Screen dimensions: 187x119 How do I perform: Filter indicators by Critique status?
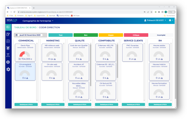pos(136,35)
